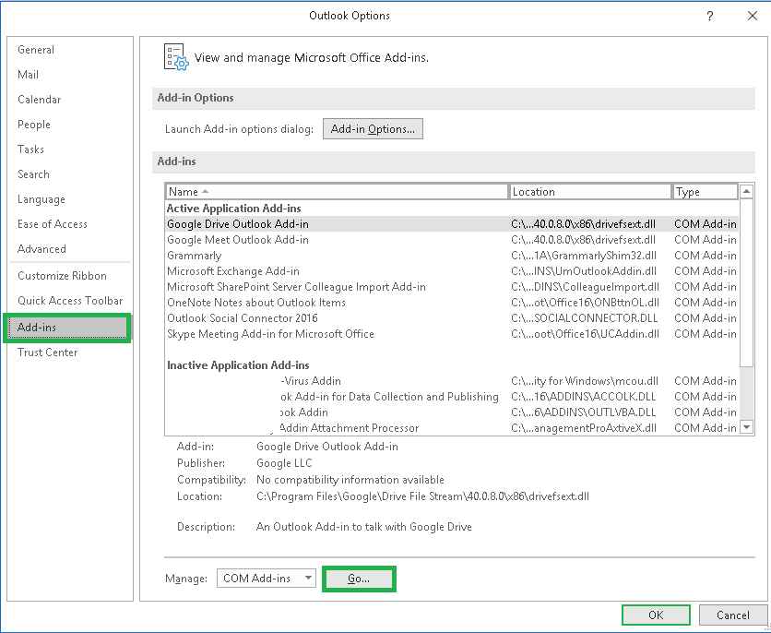Select Ease of Access category
The height and width of the screenshot is (633, 771).
point(53,224)
